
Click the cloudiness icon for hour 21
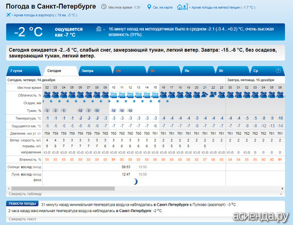(x=205, y=95)
